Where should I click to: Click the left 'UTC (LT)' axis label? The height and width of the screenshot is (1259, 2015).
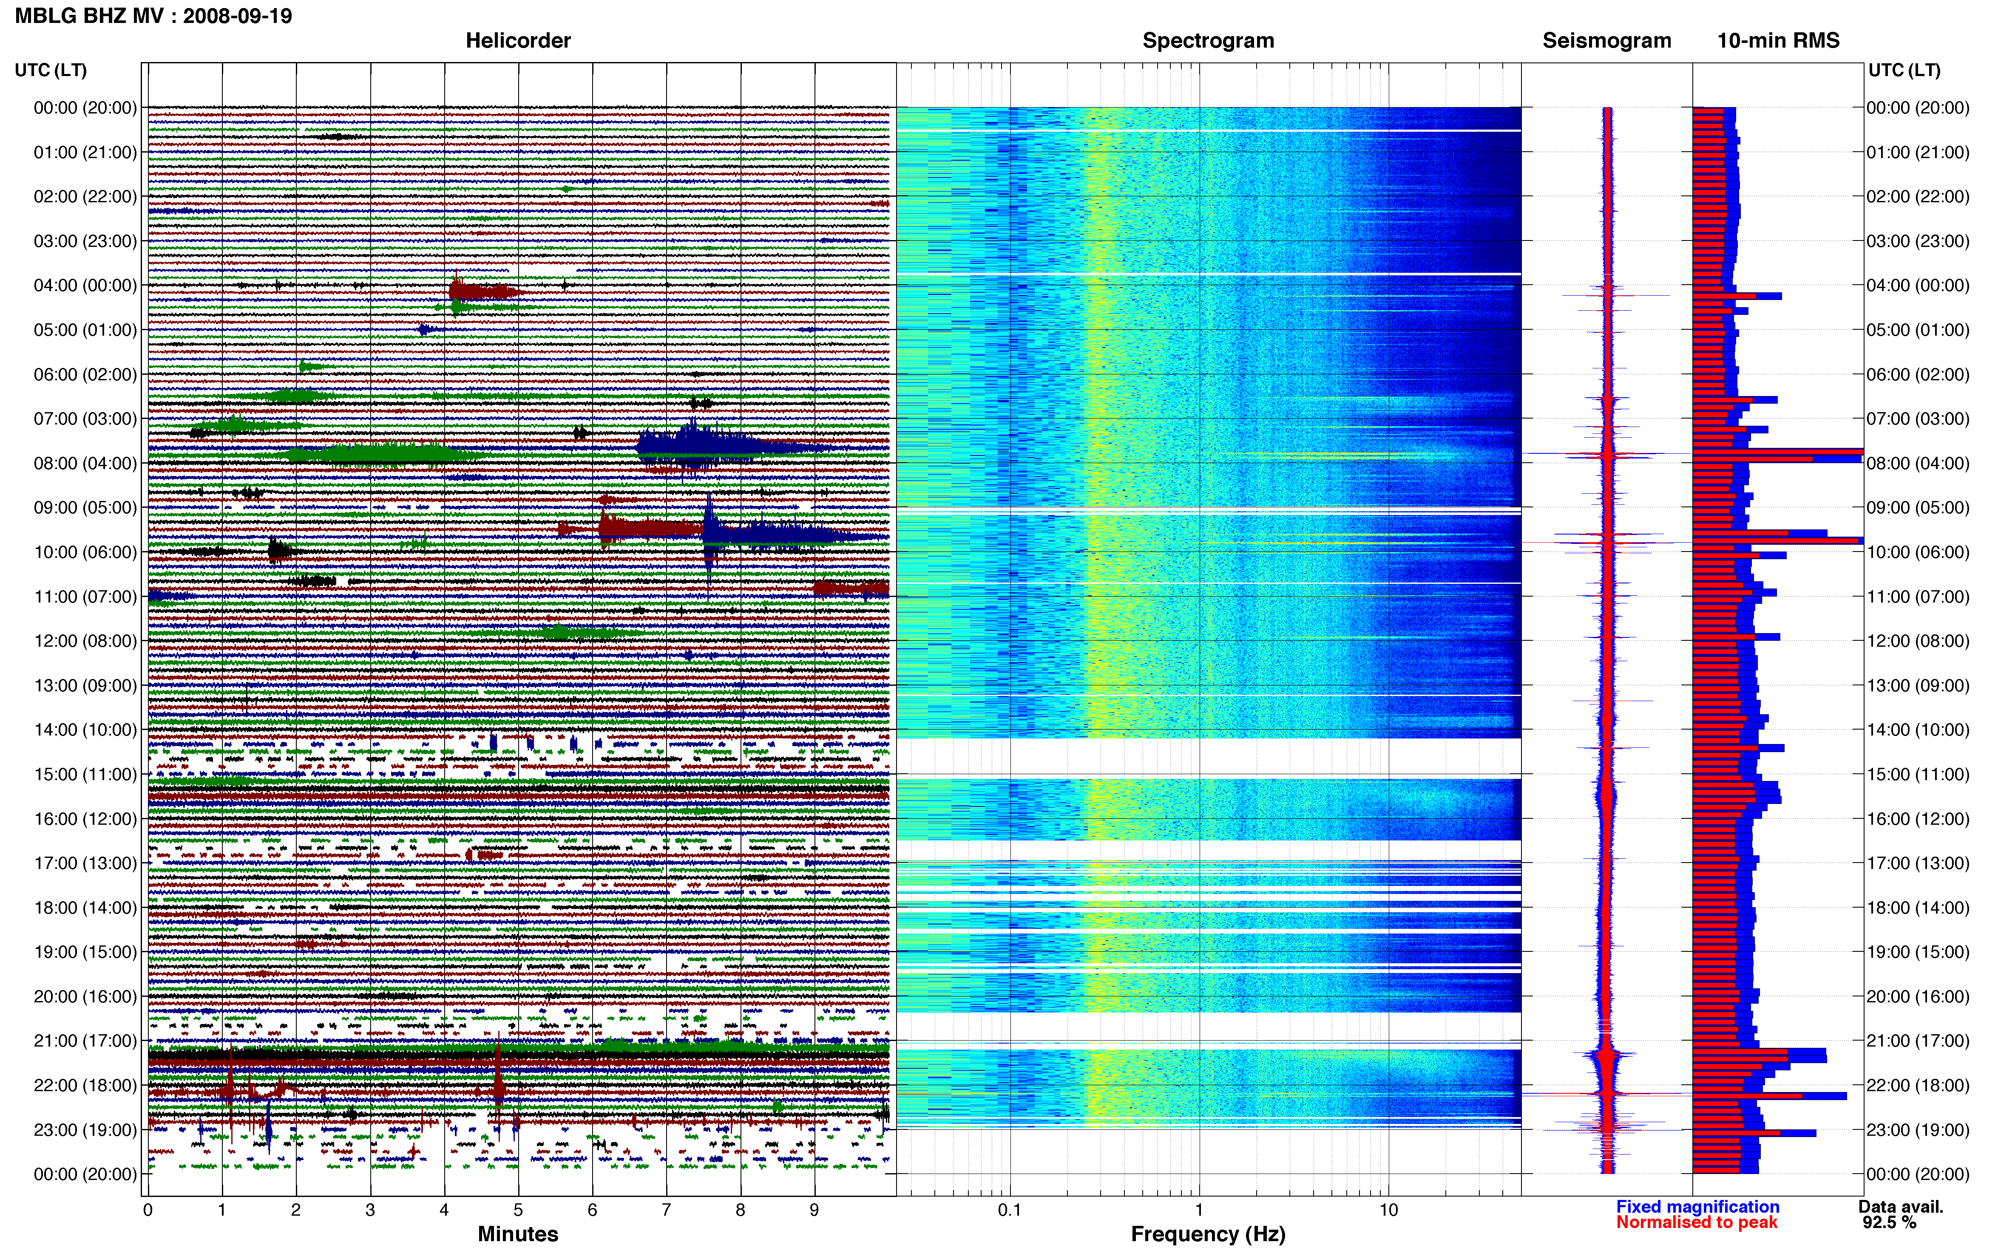coord(50,70)
